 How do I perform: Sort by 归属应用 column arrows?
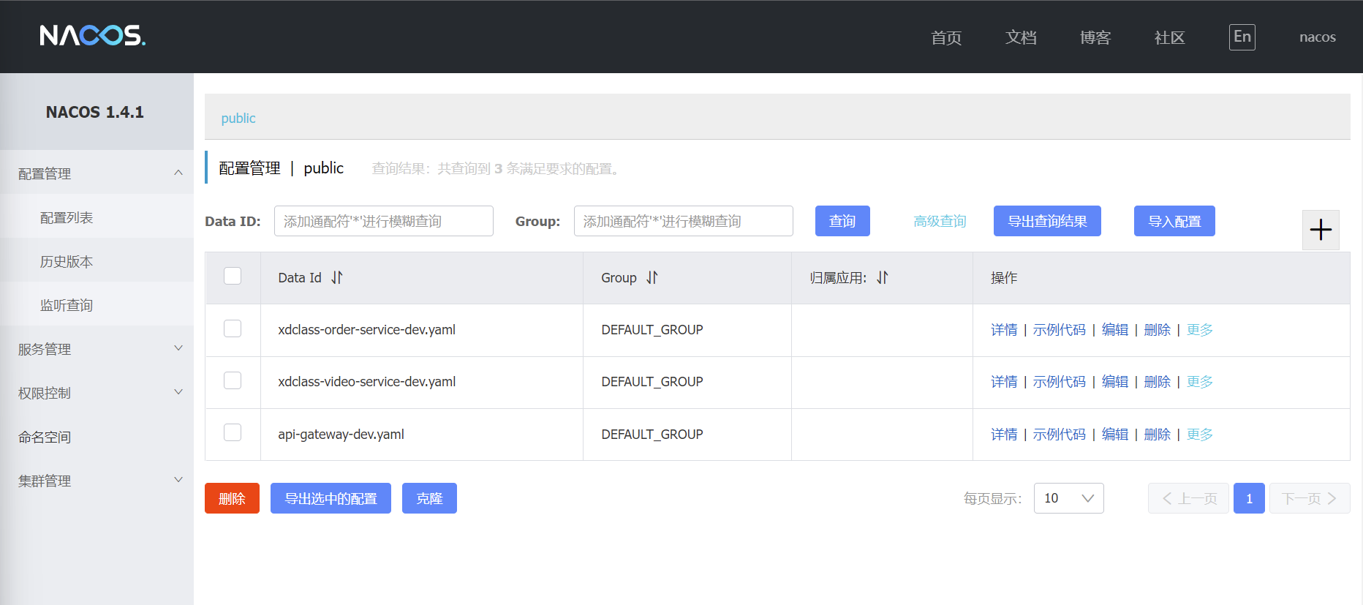tap(883, 278)
